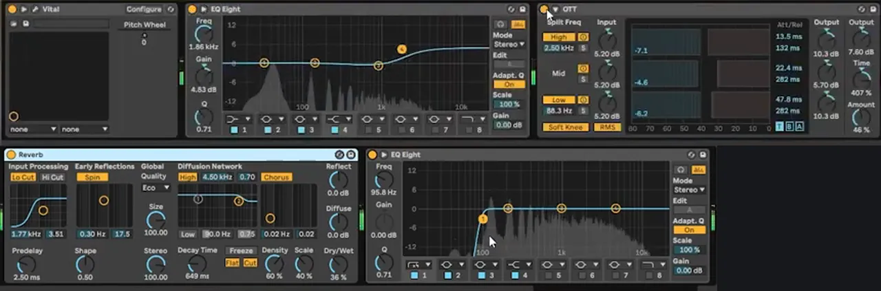The height and width of the screenshot is (291, 881).
Task: Click the Dry/Wet knob in Reverb
Action: [x=338, y=264]
